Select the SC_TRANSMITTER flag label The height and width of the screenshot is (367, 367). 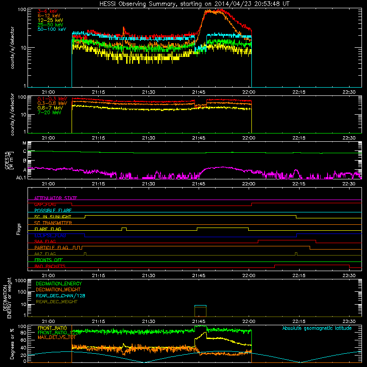[53, 223]
